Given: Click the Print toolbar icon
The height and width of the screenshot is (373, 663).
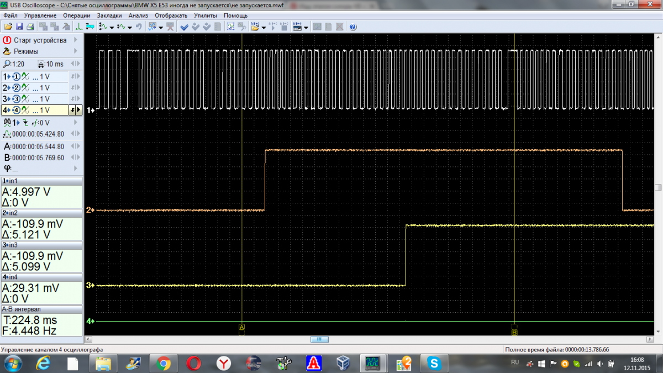Looking at the screenshot, I should 30,27.
